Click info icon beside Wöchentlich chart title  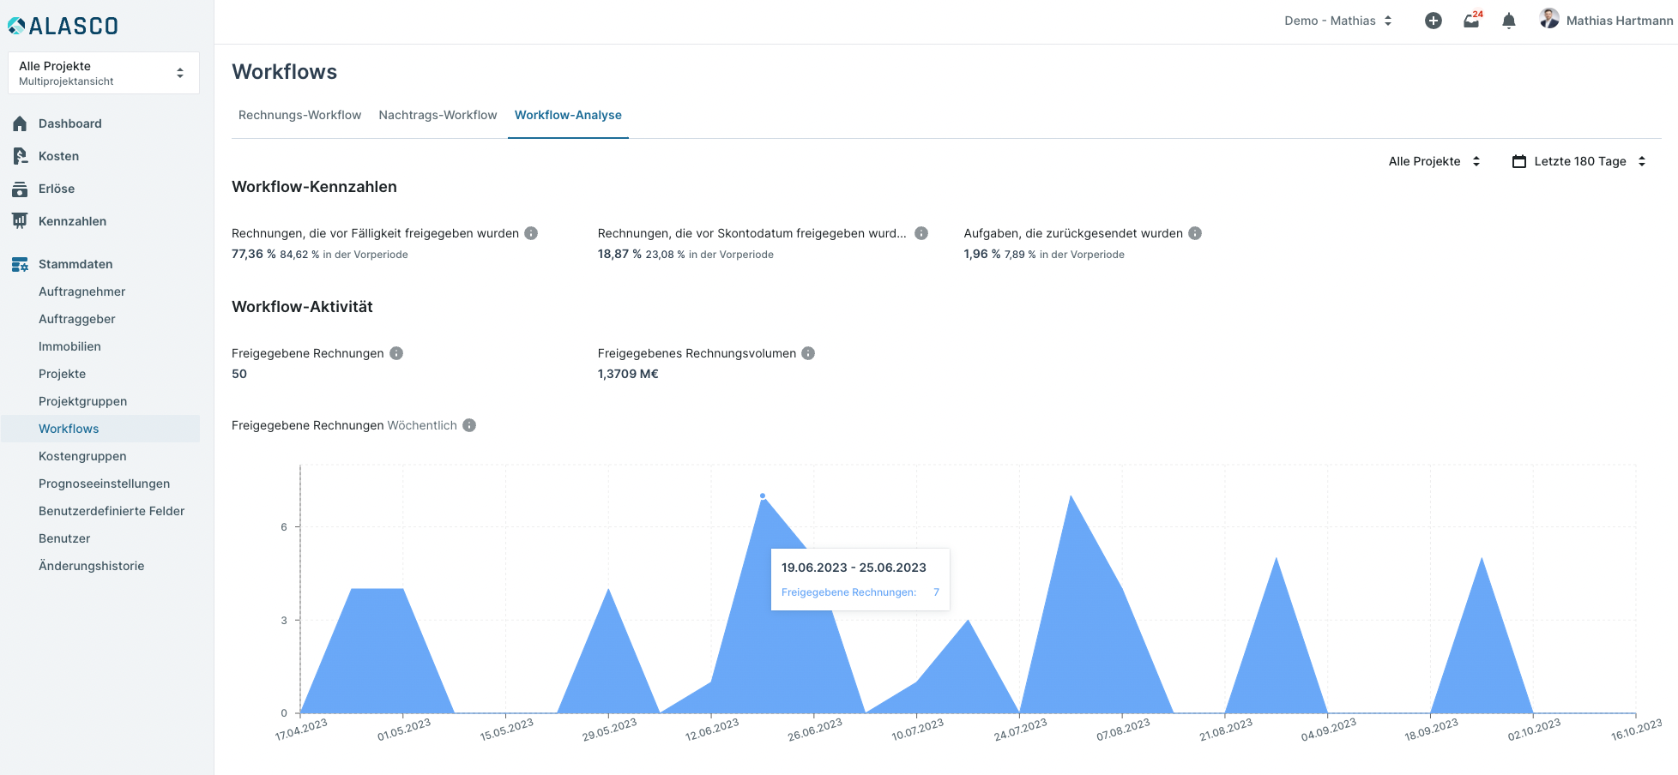[x=469, y=425]
